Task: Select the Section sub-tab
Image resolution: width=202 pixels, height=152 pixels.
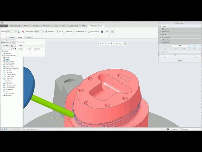Action: click(20, 37)
